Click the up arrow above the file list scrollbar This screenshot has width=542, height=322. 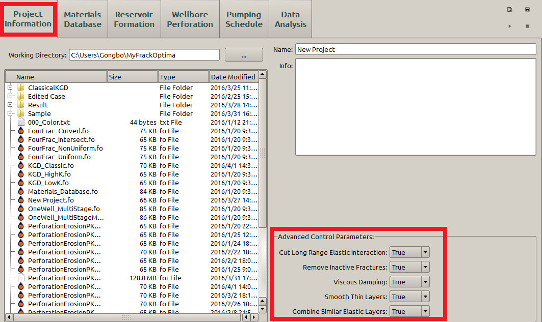(263, 74)
